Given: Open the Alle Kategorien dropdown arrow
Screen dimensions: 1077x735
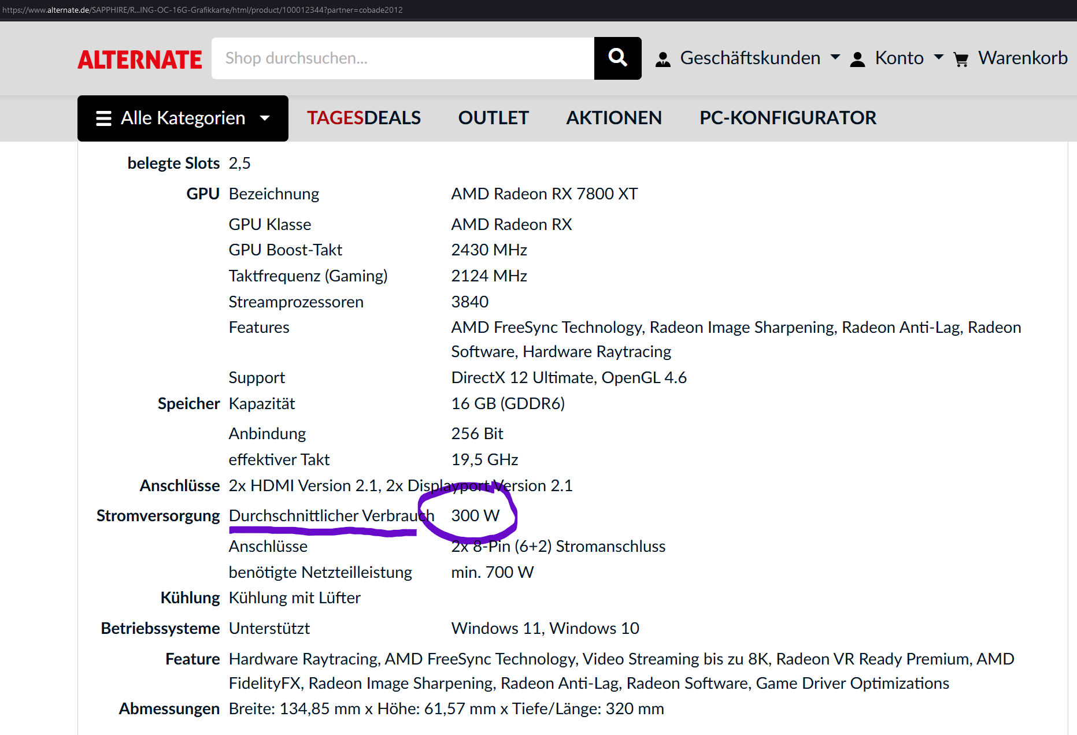Looking at the screenshot, I should [265, 118].
